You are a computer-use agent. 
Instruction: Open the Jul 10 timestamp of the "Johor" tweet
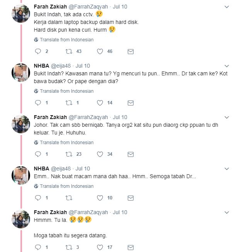[x=120, y=117]
